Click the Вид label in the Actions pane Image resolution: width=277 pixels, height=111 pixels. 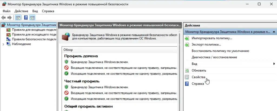(194, 64)
